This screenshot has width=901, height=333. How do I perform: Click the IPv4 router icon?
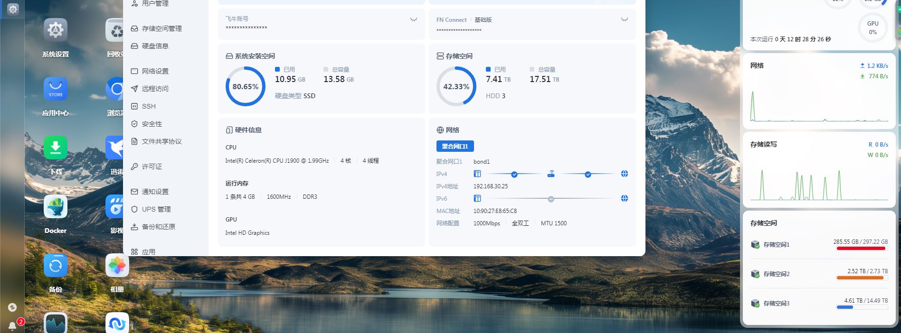[x=551, y=174]
